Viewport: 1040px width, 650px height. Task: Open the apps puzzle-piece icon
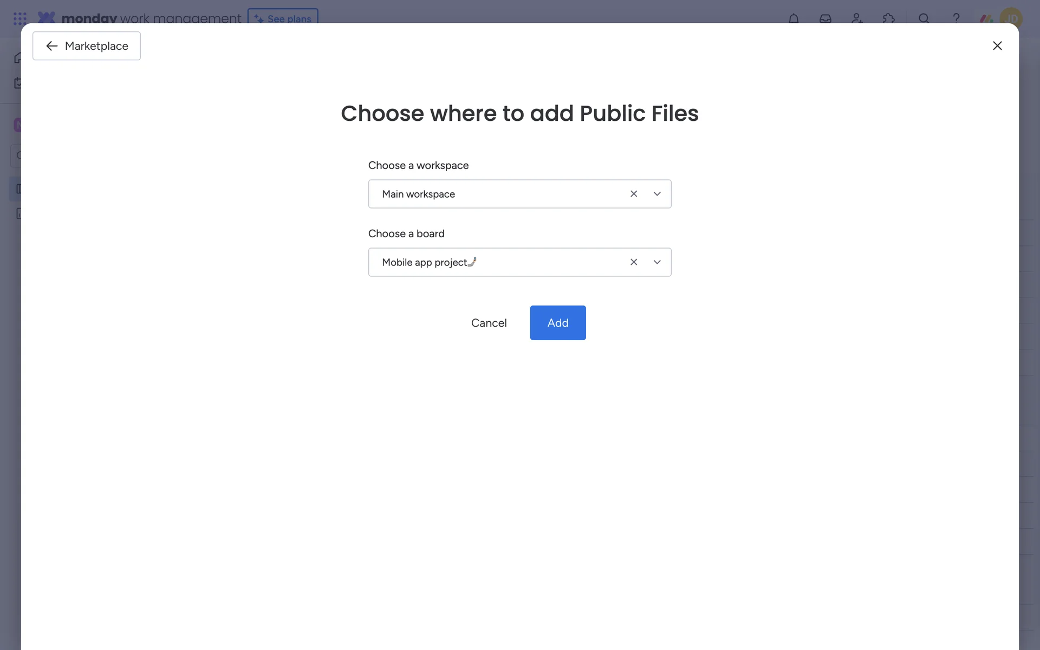[x=888, y=18]
